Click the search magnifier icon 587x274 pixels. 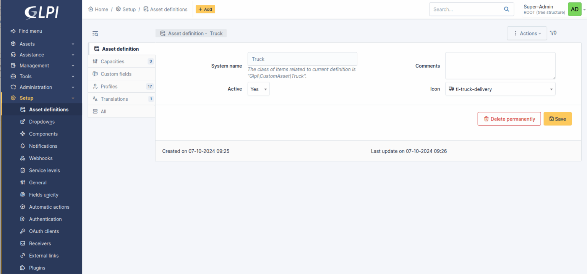[x=506, y=10]
